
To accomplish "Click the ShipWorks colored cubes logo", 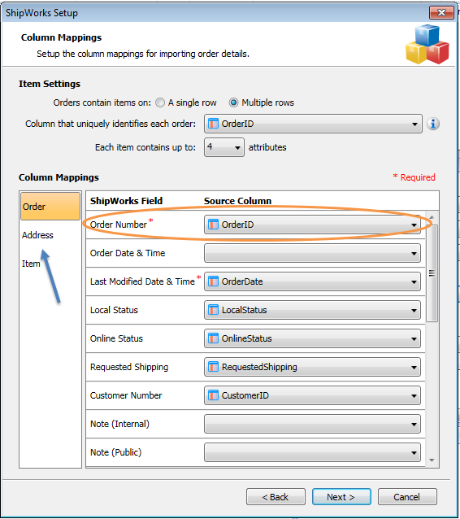I will pos(427,45).
